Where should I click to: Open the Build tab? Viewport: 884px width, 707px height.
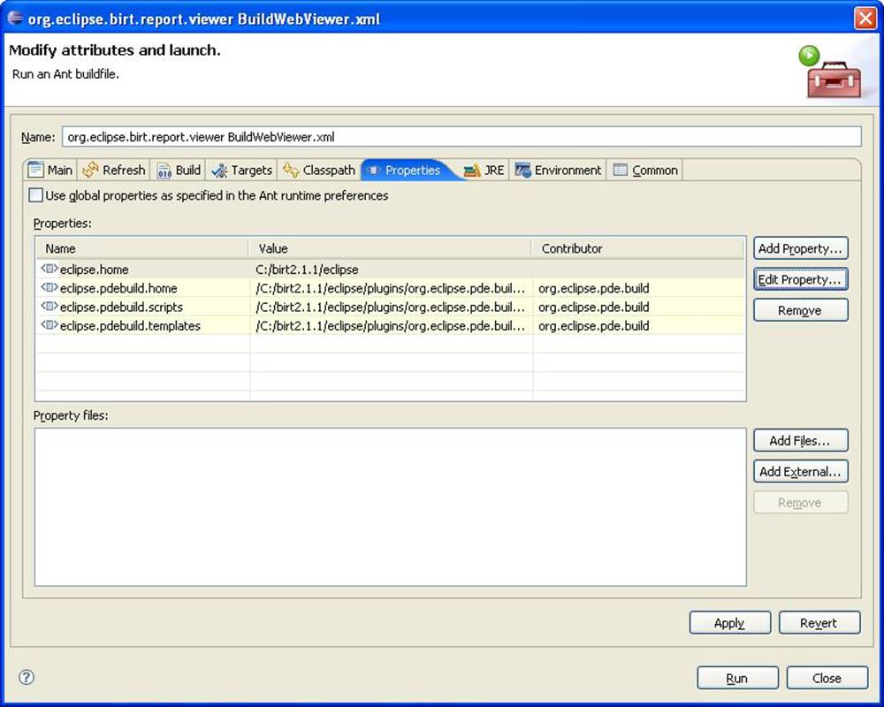[x=179, y=170]
